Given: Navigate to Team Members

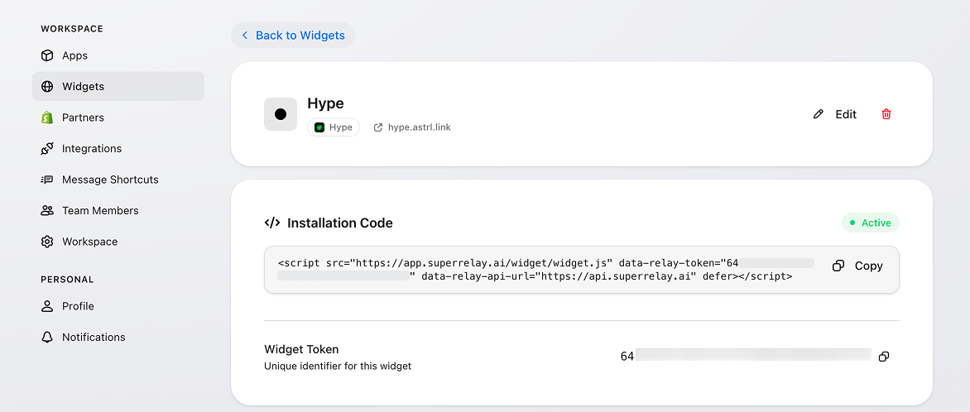Looking at the screenshot, I should click(99, 211).
